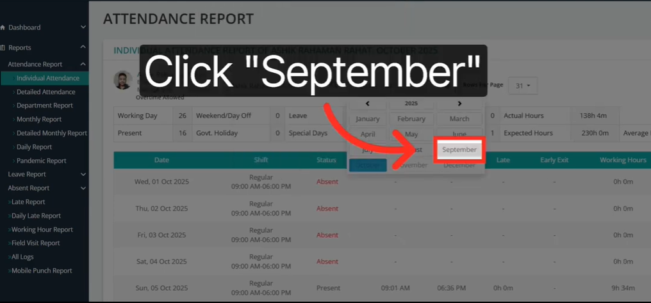Click the Dashboard home icon
Screen dimensions: 651x303
click(x=3, y=27)
